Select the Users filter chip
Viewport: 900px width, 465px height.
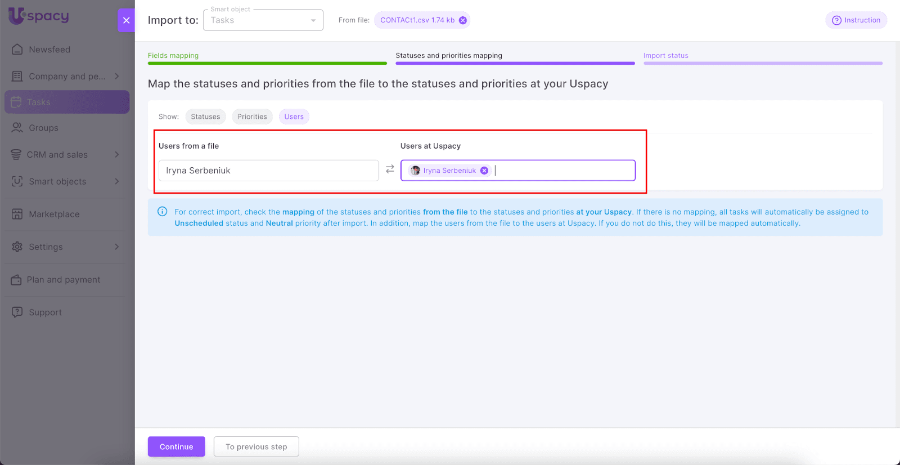click(x=294, y=117)
